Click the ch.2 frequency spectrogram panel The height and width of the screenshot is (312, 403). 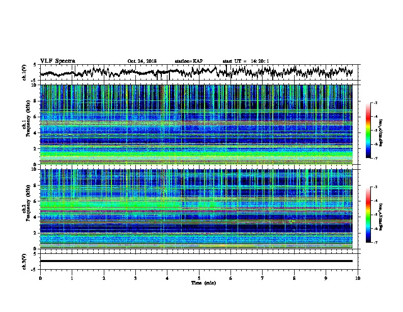196,209
